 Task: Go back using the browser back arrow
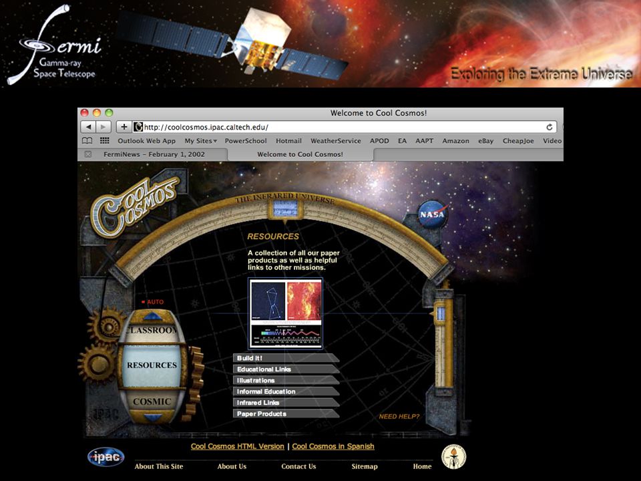88,127
